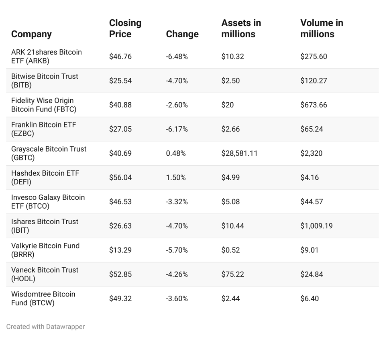Select Wisdomtree Bitcoin Fund (BTCW) name
This screenshot has height=337, width=385.
click(x=43, y=298)
